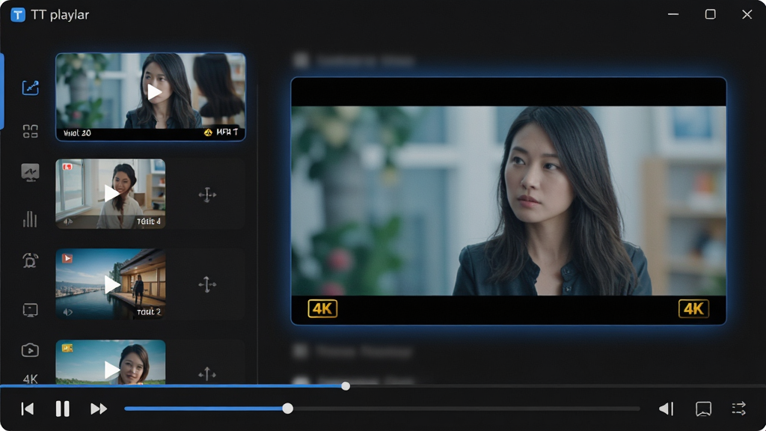The height and width of the screenshot is (431, 766).
Task: Click the upper progress bar knob
Action: click(x=346, y=386)
